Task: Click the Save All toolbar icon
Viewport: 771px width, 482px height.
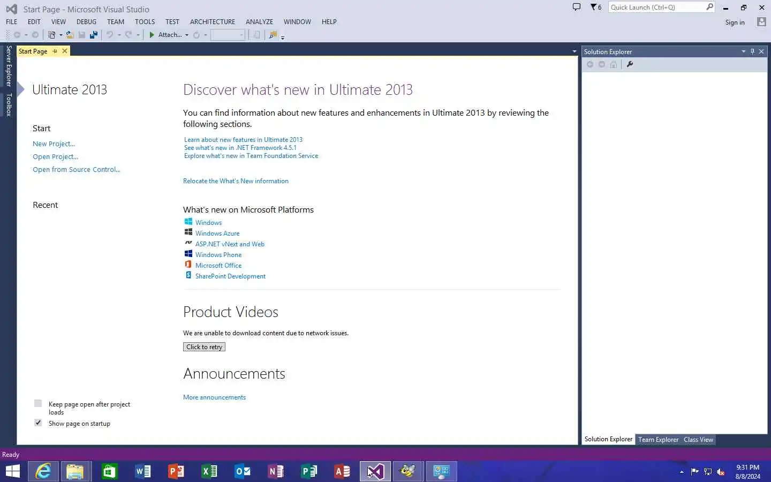Action: click(x=94, y=35)
